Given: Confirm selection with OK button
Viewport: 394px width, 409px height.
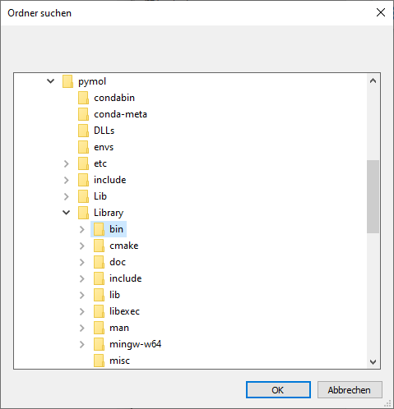Looking at the screenshot, I should (x=278, y=390).
